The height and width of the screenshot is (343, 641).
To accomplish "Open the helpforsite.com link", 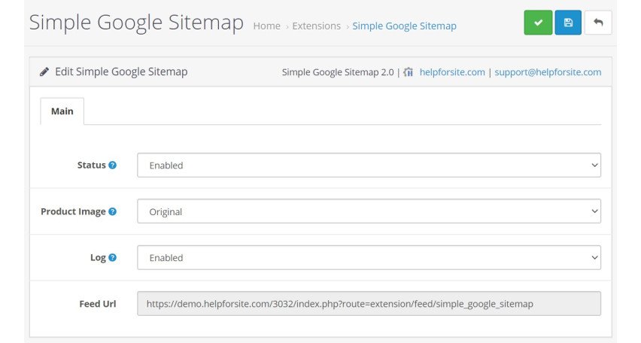I will [452, 72].
